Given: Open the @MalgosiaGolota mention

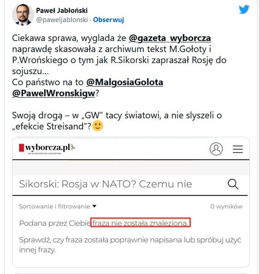Looking at the screenshot, I should coord(125,82).
